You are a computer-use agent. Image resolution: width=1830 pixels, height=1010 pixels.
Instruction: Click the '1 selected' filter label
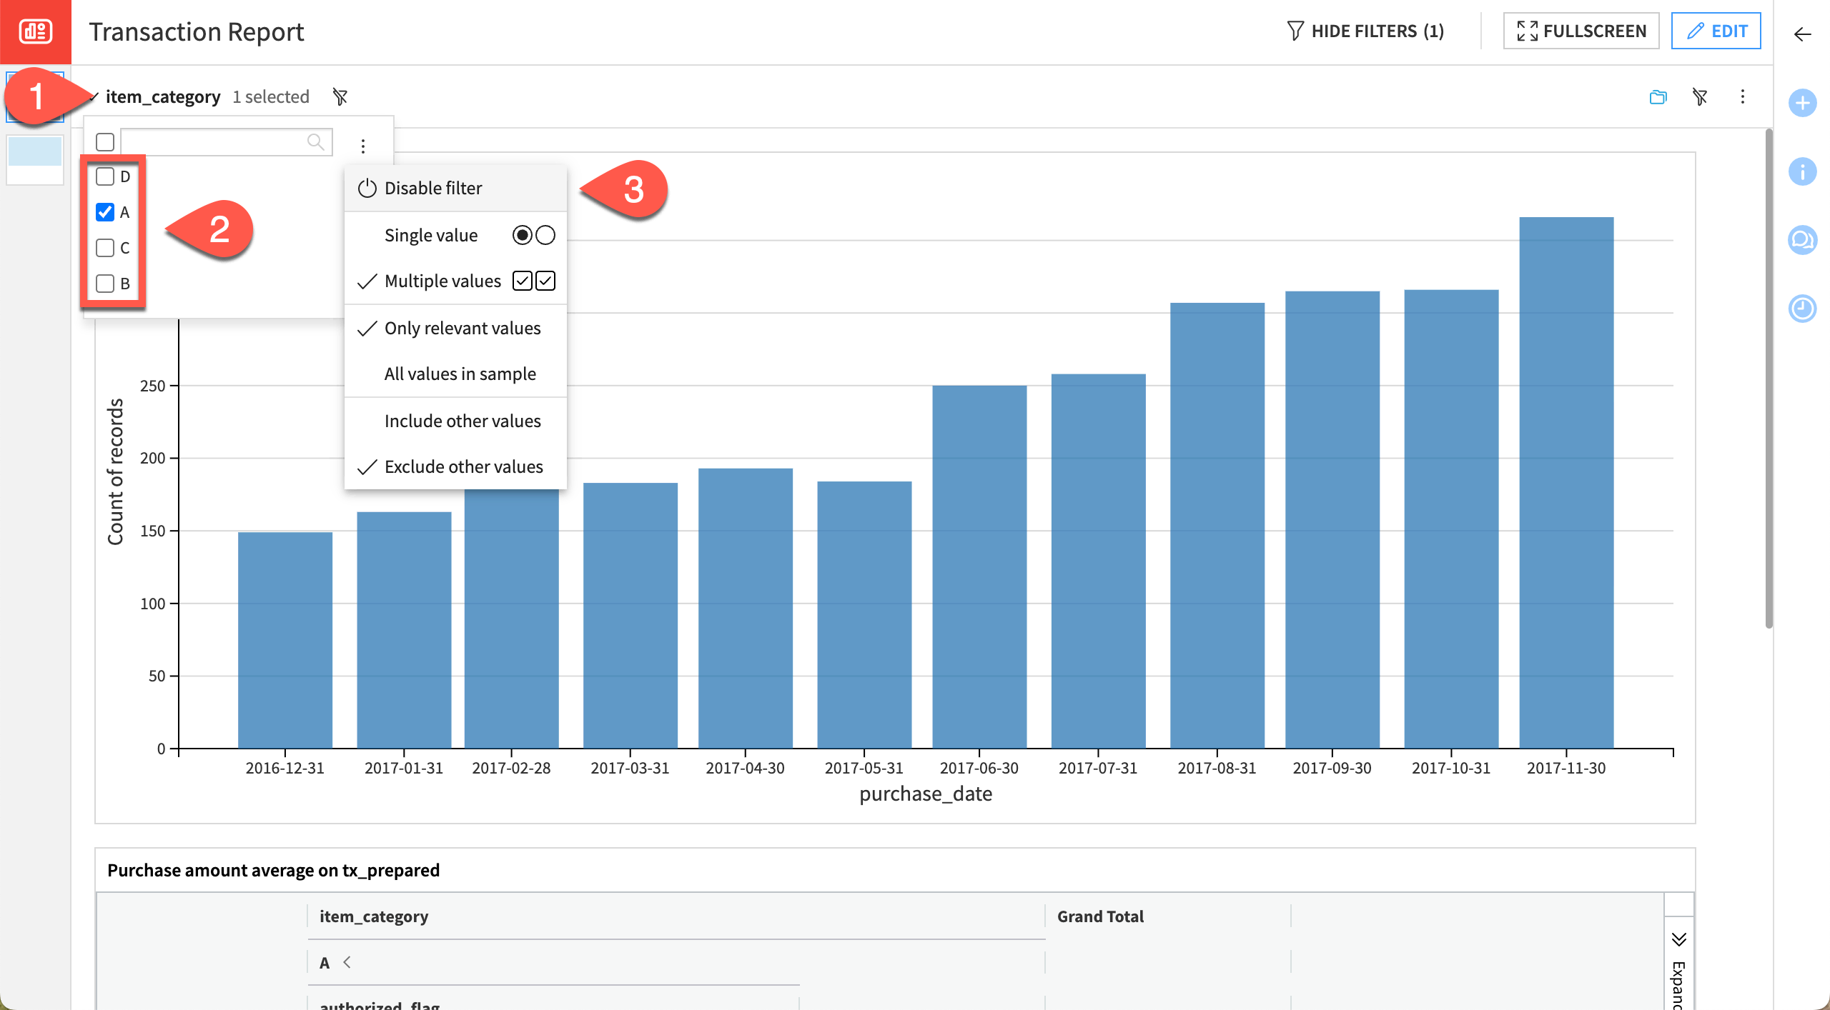click(x=271, y=96)
